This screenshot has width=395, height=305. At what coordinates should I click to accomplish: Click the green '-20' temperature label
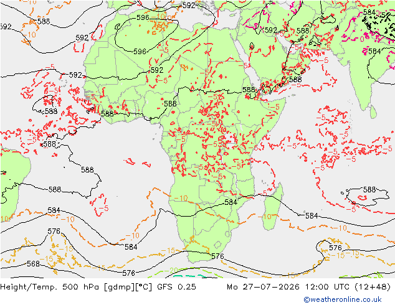(172, 271)
